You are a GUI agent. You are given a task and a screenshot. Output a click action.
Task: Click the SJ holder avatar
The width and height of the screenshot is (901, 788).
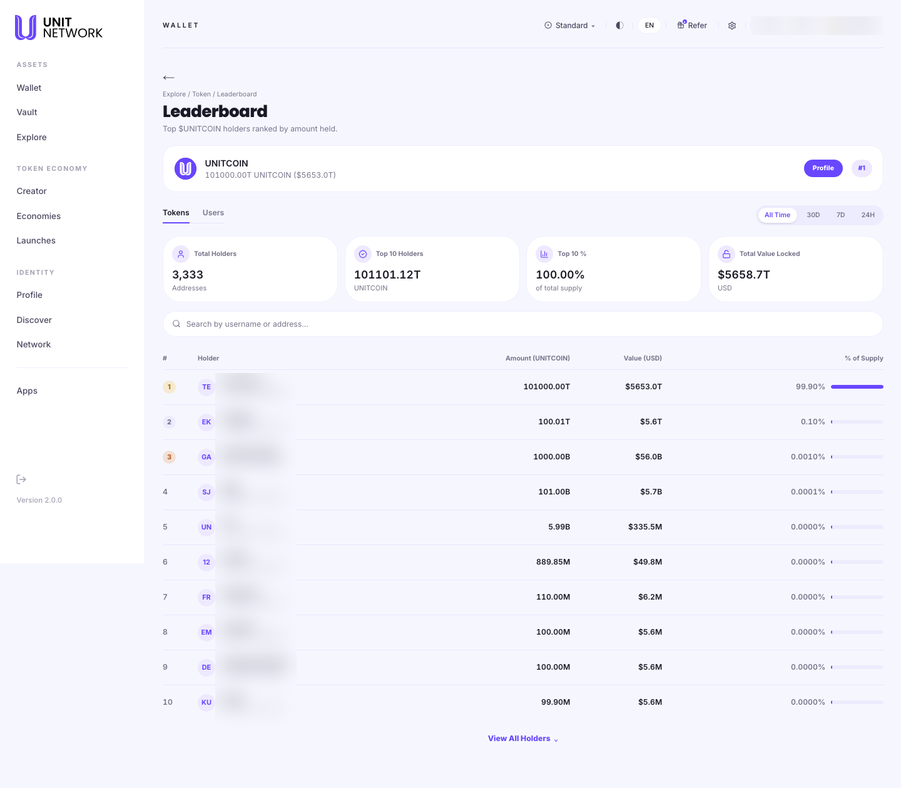[x=206, y=492]
